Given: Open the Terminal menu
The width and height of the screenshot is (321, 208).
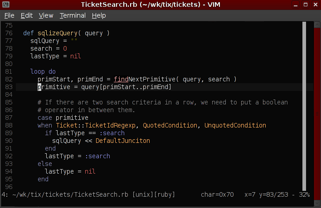Looking at the screenshot, I should [x=73, y=15].
